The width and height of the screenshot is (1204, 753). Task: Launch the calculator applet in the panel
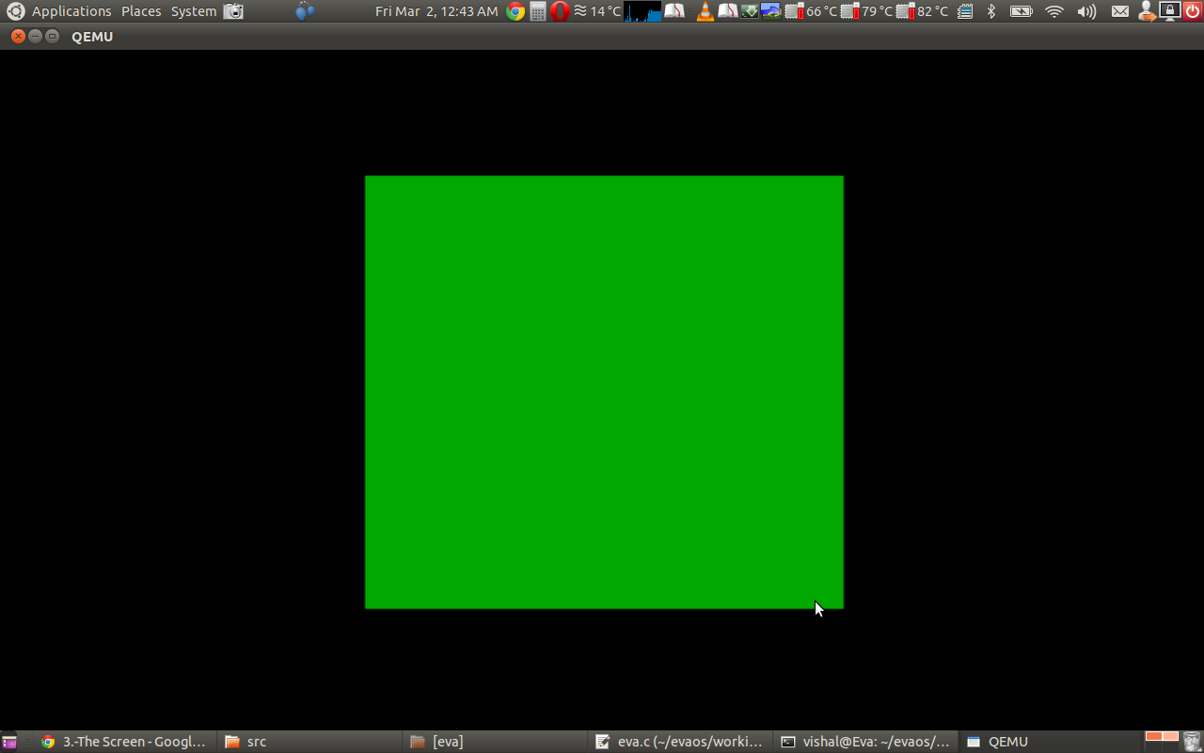pyautogui.click(x=537, y=11)
